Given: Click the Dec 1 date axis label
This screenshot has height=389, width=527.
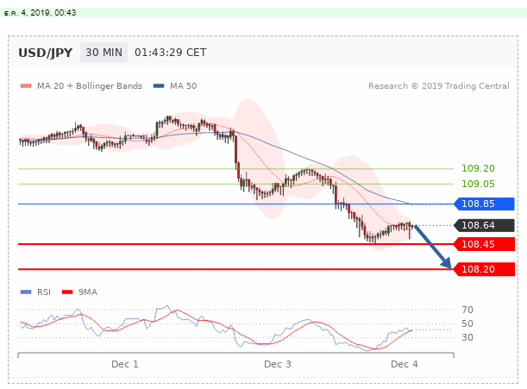Looking at the screenshot, I should (x=125, y=364).
